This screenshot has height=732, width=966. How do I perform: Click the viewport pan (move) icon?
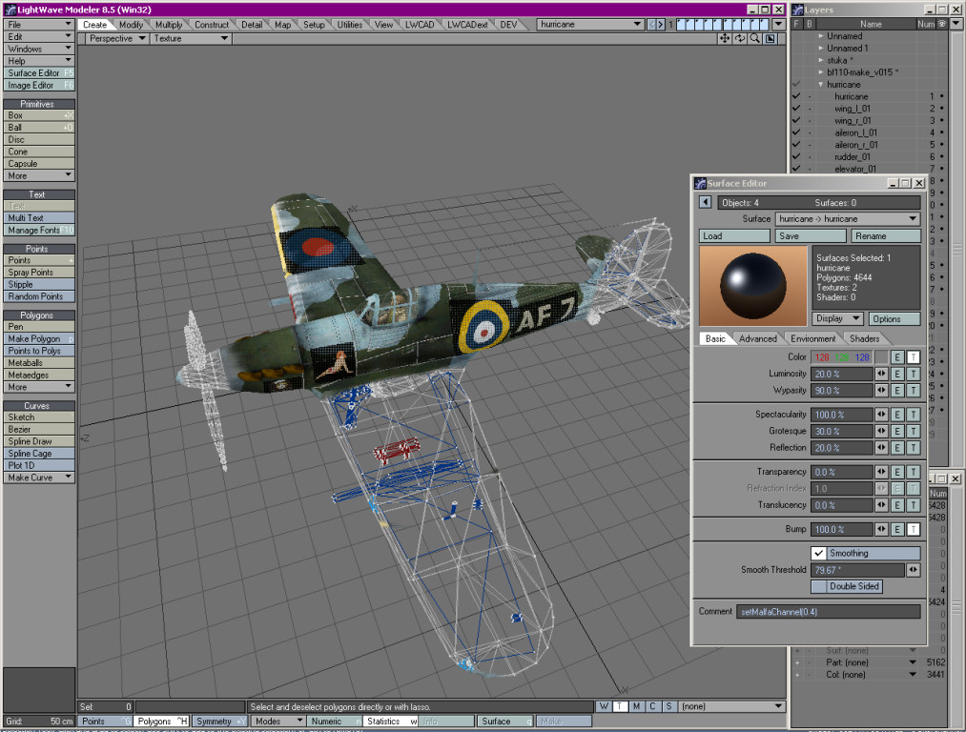pyautogui.click(x=725, y=39)
